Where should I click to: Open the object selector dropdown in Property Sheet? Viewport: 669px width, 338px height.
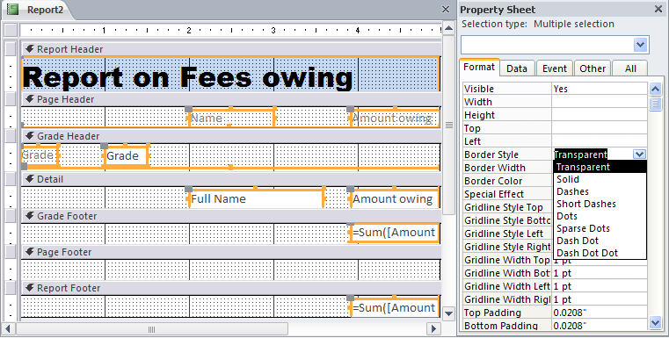pos(640,45)
